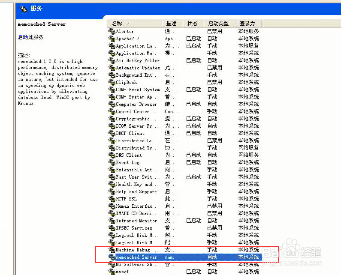Image resolution: width=341 pixels, height=275 pixels.
Task: Click the IPSEC Services gear icon
Action: [x=112, y=228]
